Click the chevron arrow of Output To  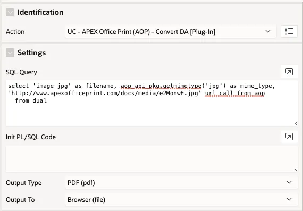coord(289,199)
